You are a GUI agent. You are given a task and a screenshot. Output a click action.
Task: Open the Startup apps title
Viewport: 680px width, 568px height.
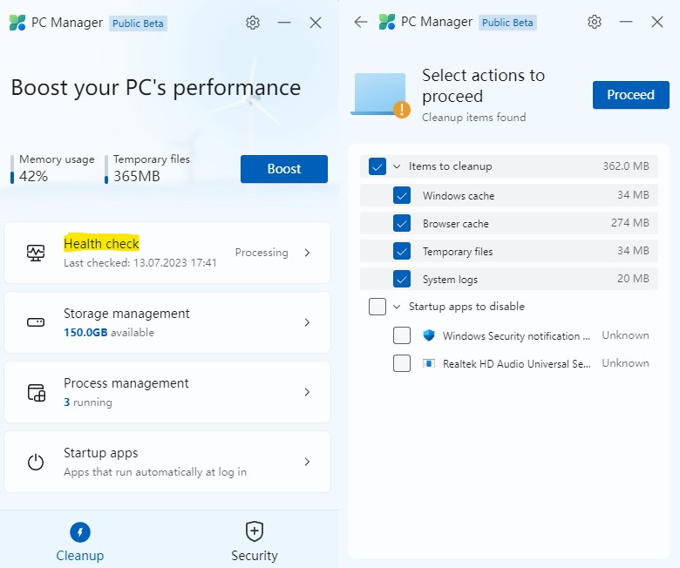[100, 453]
